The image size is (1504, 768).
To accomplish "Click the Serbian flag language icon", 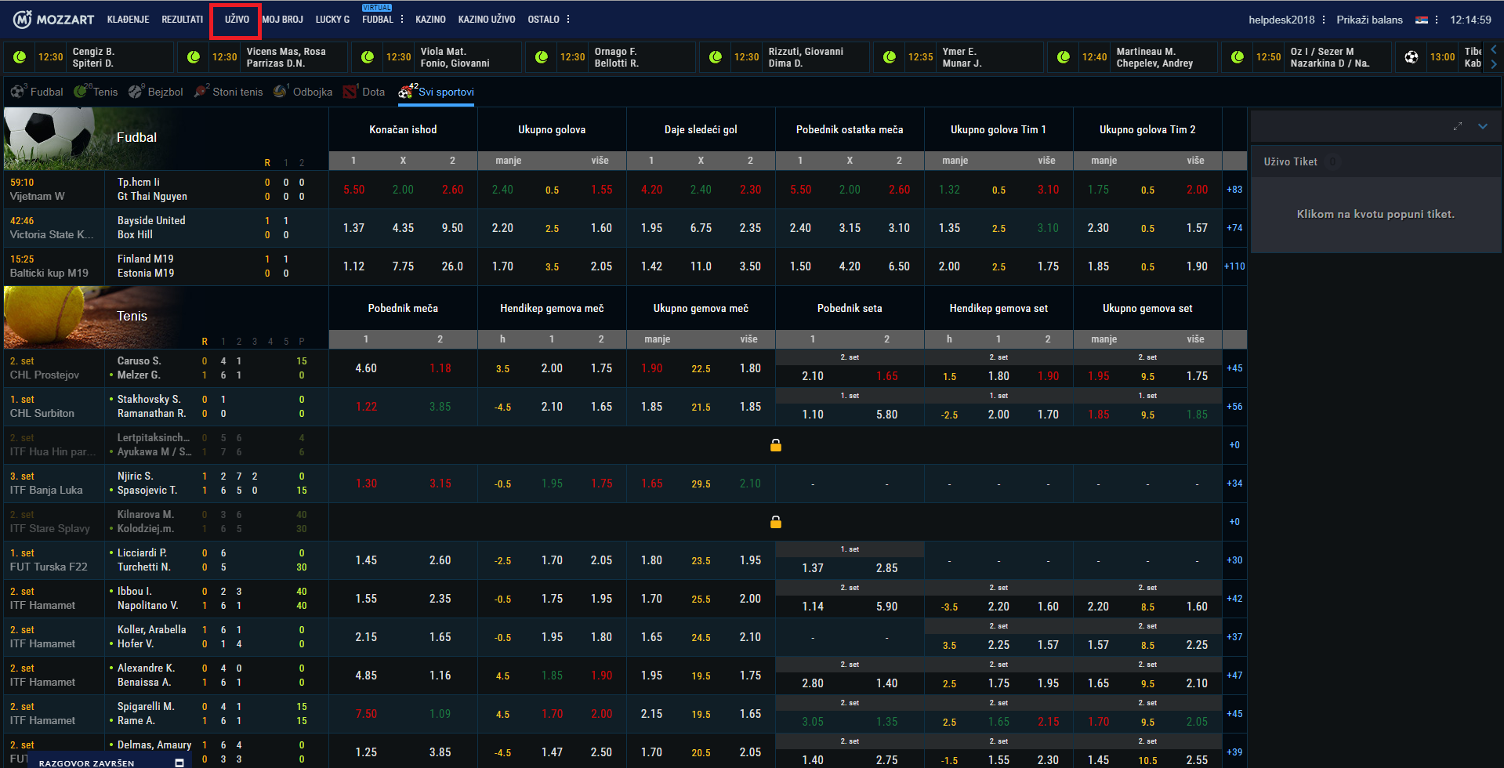I will [x=1421, y=20].
